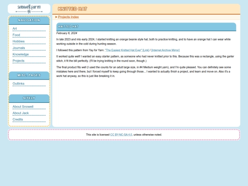Click paragraph starting "It worked quite well"
248x186 pixels.
click(x=145, y=59)
